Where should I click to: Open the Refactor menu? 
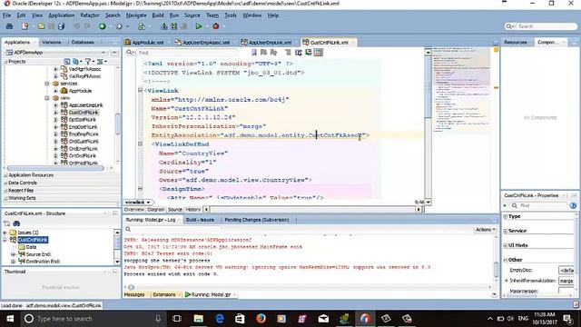click(90, 15)
